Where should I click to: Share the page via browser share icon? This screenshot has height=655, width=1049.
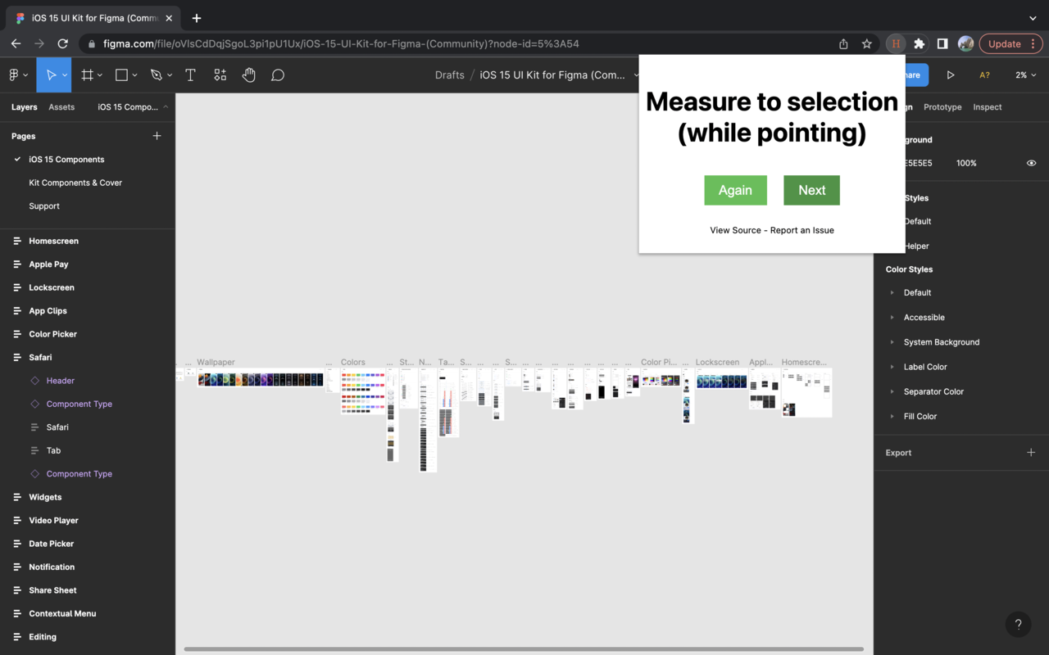click(x=843, y=43)
